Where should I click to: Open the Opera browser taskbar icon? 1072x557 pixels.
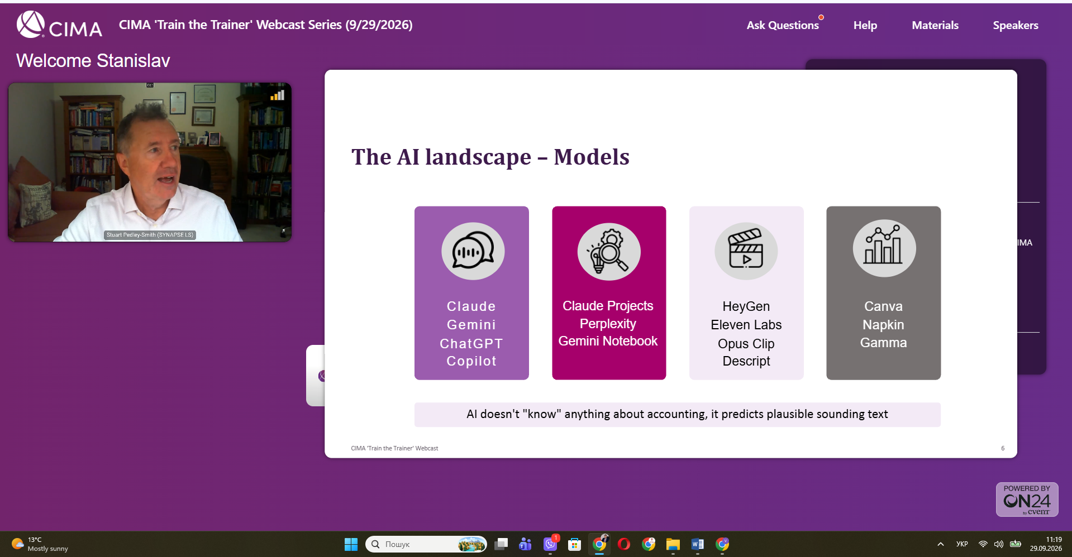[624, 544]
